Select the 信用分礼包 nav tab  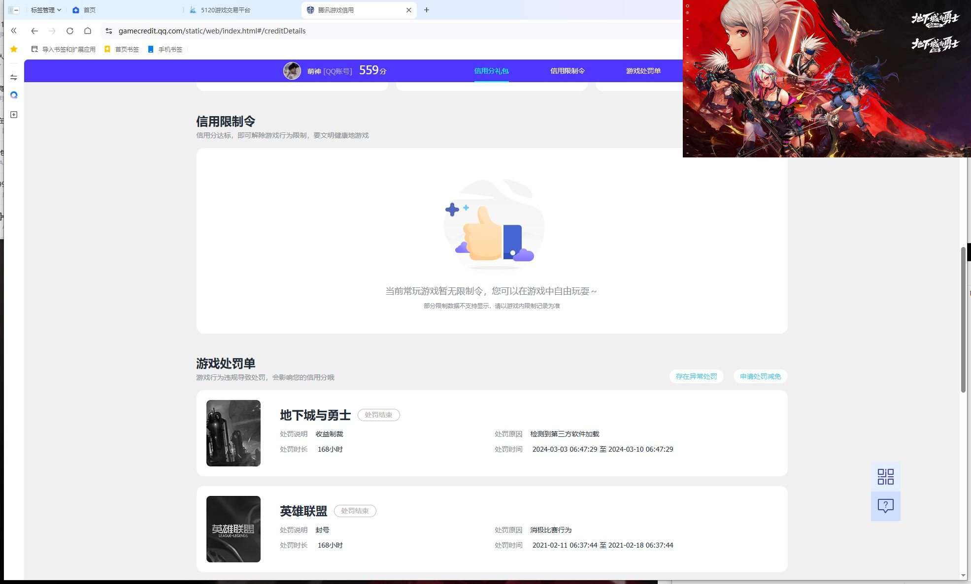tap(491, 71)
